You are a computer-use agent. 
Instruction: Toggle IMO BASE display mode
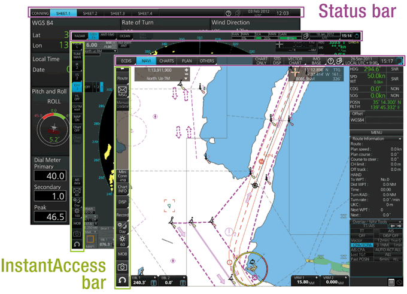316,61
